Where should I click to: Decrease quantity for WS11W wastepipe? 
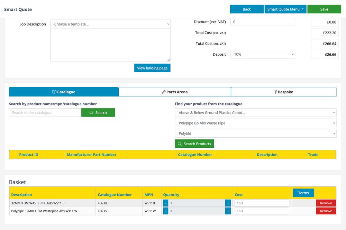166,211
